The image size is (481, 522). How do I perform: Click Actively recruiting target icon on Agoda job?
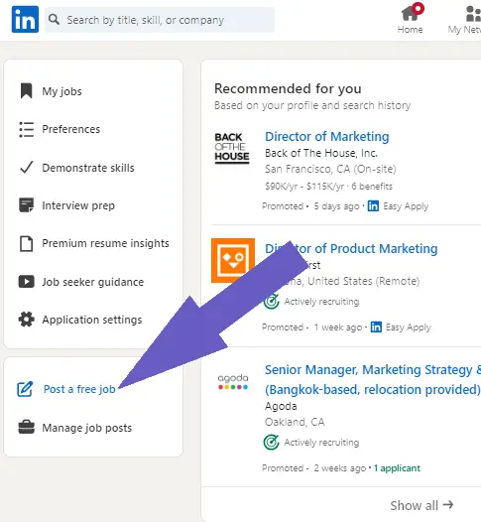click(x=272, y=443)
